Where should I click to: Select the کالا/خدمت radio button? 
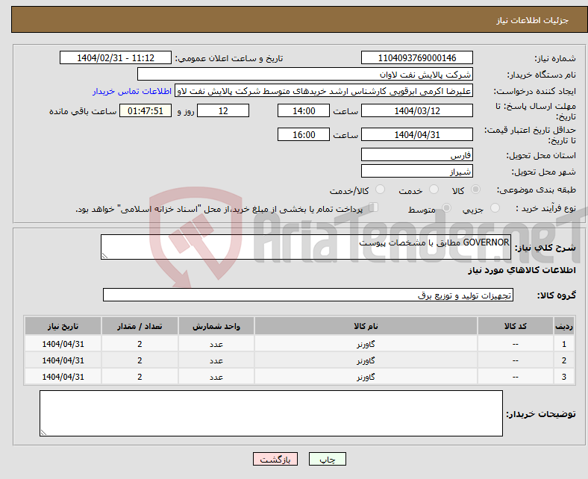pos(381,190)
